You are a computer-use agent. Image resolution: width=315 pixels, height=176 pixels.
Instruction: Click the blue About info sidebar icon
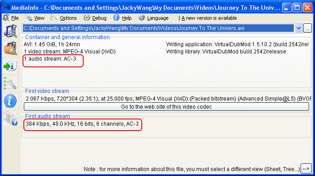pos(10,101)
